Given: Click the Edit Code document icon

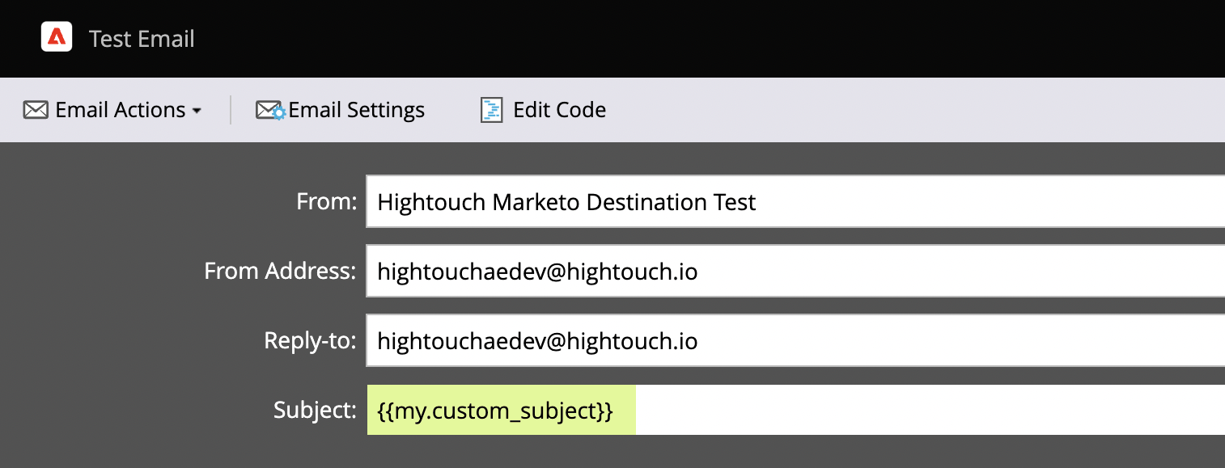Looking at the screenshot, I should coord(491,110).
